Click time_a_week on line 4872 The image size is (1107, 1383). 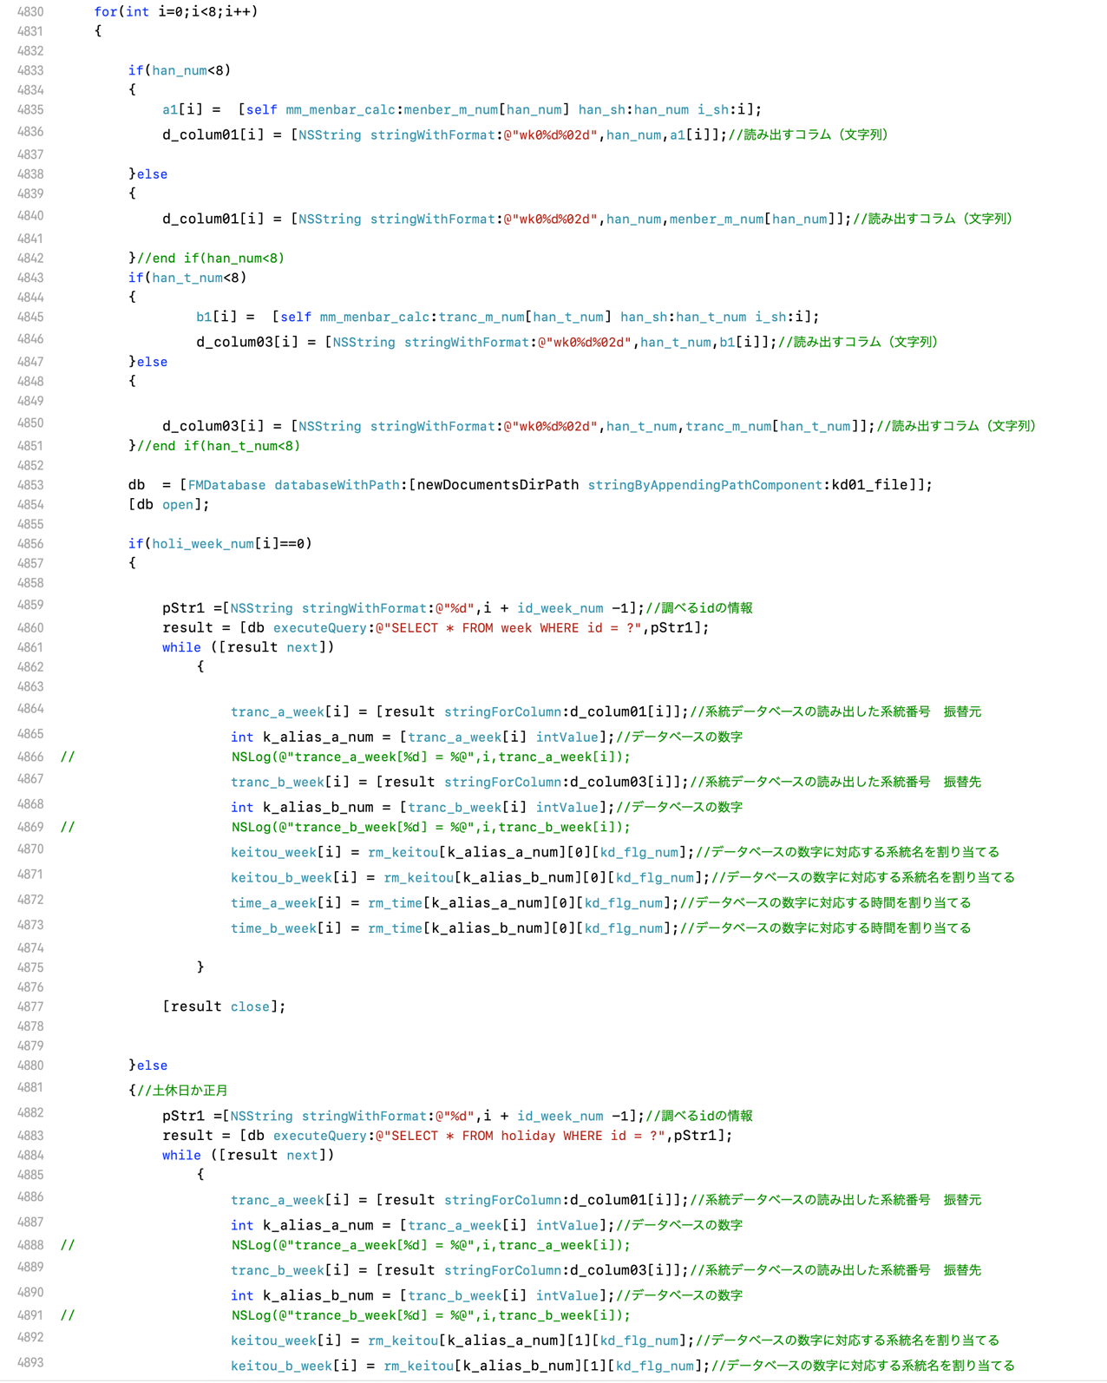pyautogui.click(x=273, y=903)
